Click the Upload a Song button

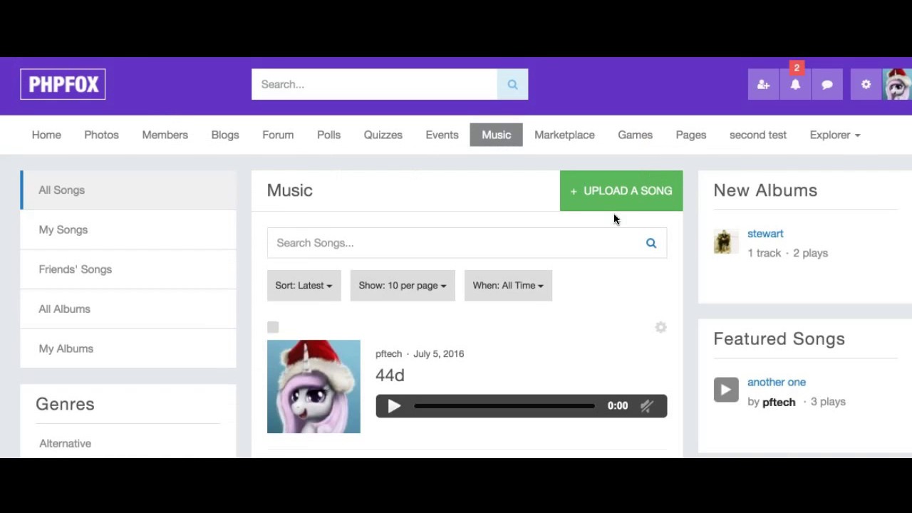621,191
